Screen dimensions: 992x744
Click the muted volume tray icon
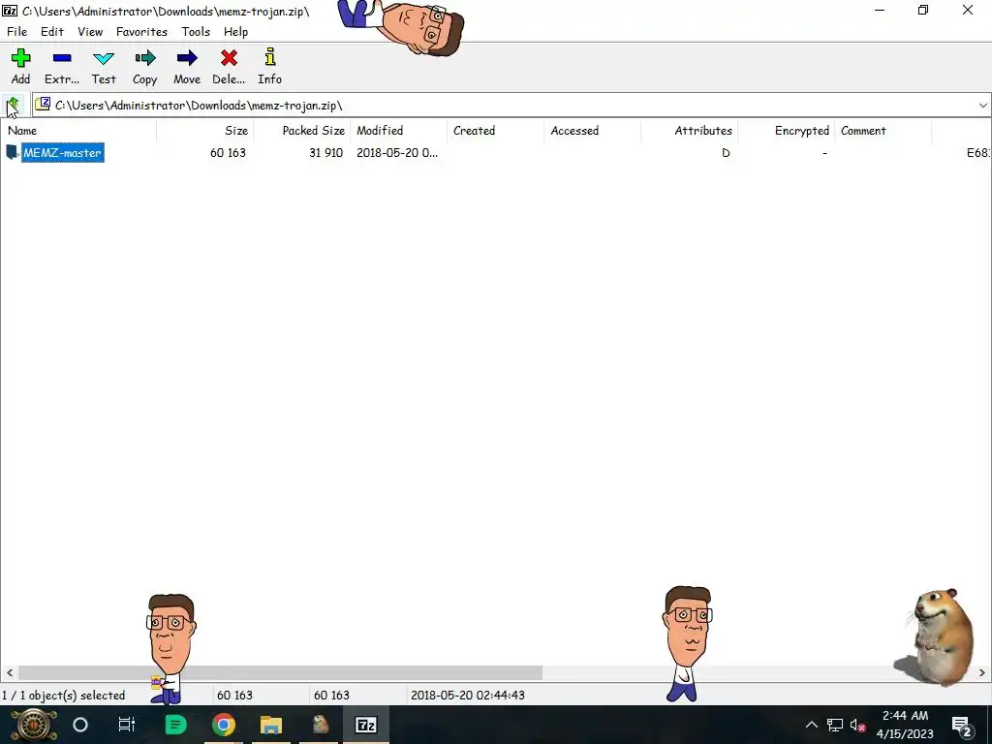[x=857, y=725]
